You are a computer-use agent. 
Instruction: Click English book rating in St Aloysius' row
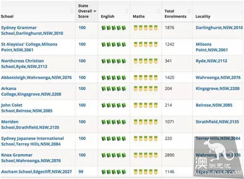[114, 45]
